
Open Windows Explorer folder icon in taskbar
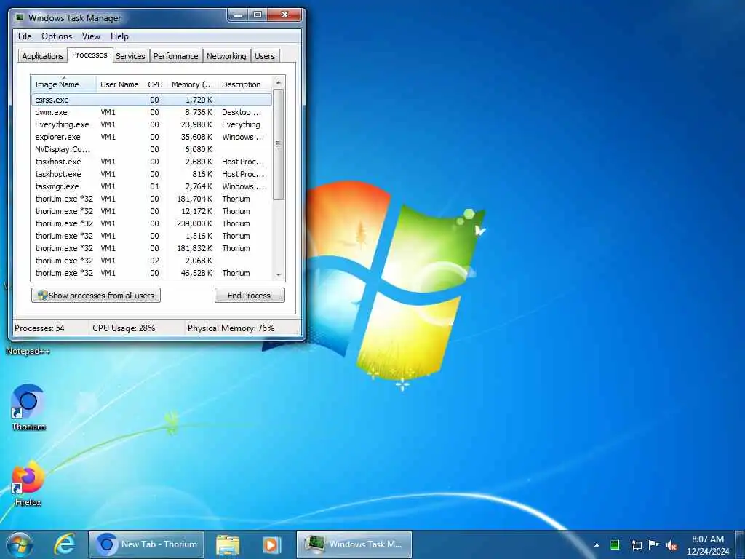click(228, 544)
